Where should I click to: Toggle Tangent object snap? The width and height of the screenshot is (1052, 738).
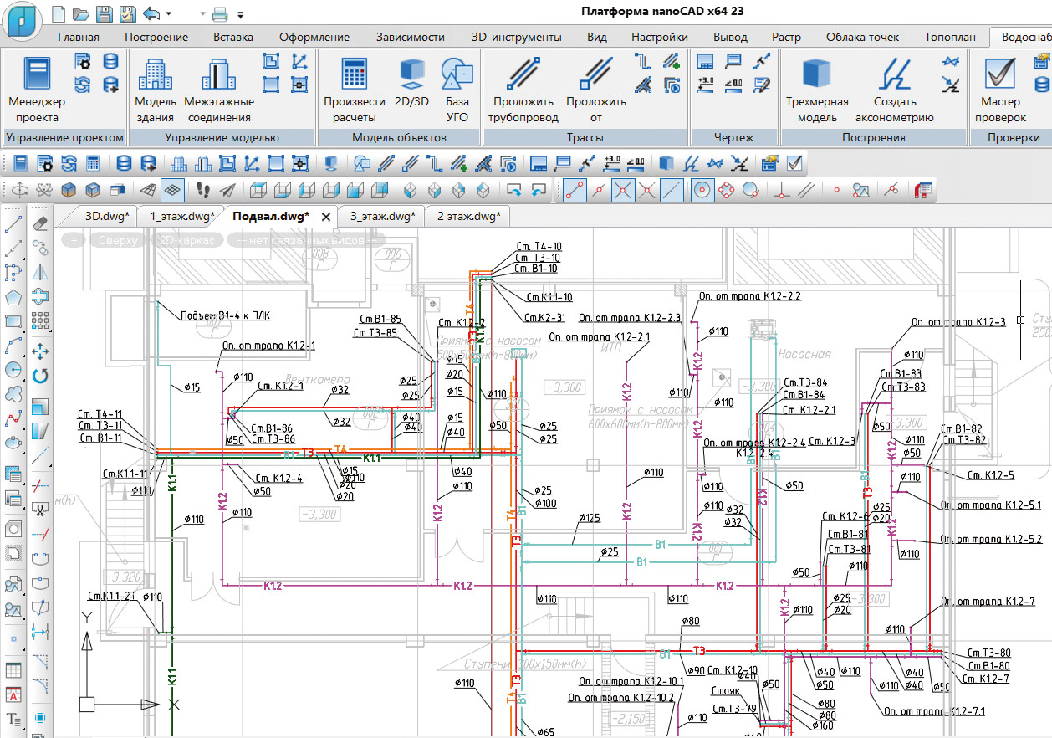point(751,190)
